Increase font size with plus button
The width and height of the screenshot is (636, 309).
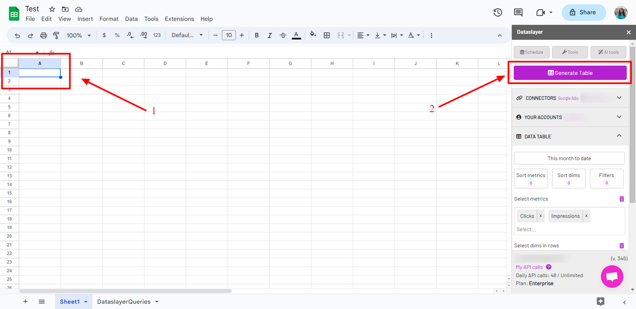(242, 35)
